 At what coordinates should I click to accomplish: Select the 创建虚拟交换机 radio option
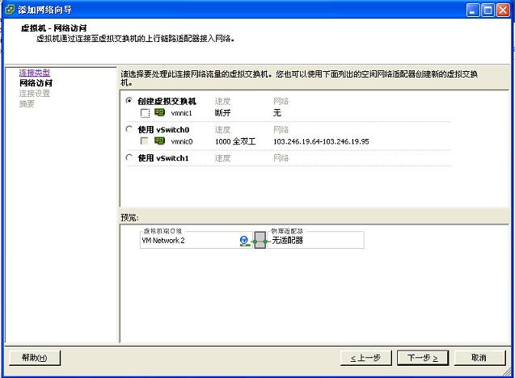click(x=129, y=101)
